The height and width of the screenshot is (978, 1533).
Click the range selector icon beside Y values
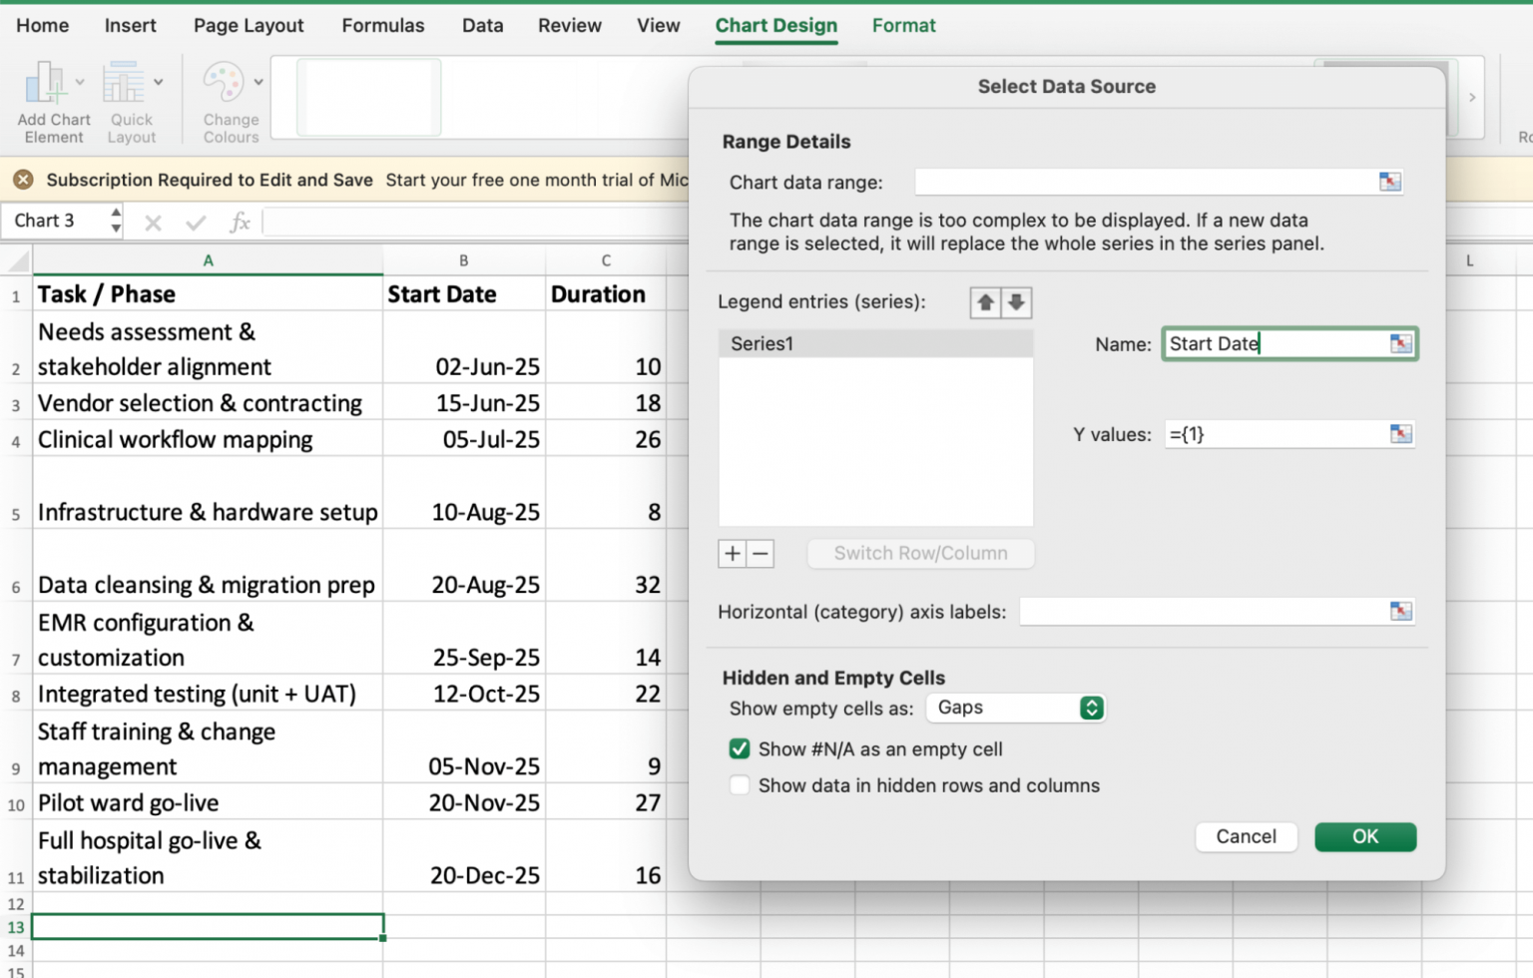(1401, 434)
